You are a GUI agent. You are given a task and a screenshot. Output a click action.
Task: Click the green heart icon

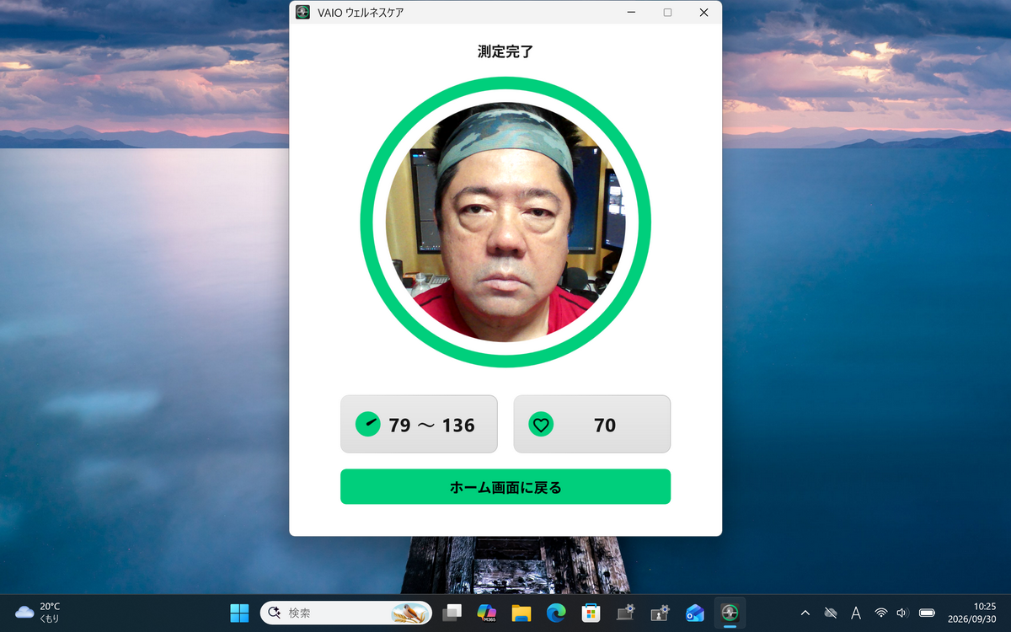pos(541,425)
